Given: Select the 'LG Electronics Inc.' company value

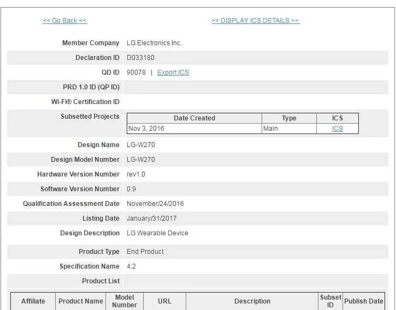Looking at the screenshot, I should [x=154, y=43].
